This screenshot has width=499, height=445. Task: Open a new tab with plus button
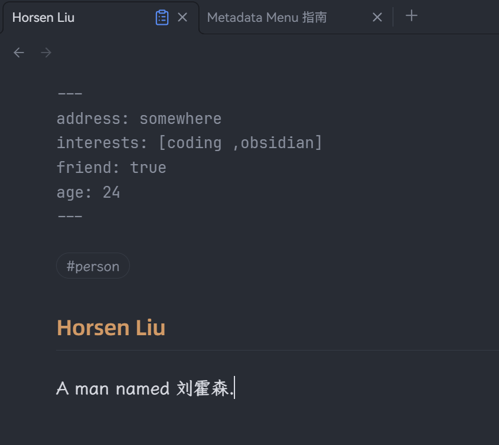click(x=412, y=17)
